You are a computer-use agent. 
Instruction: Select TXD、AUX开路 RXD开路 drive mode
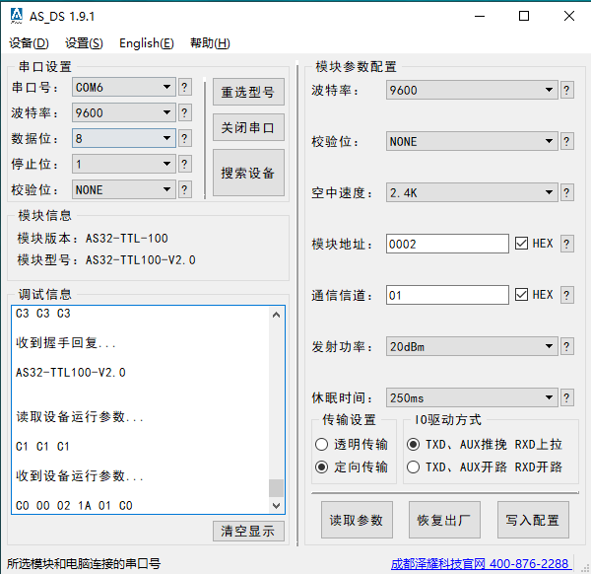tap(413, 467)
